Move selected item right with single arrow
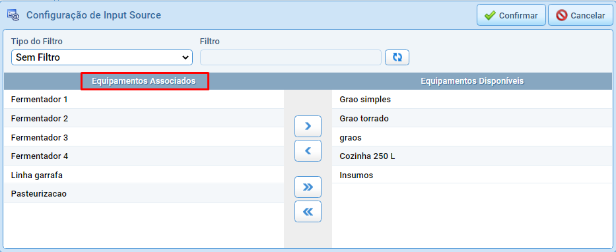 (308, 126)
